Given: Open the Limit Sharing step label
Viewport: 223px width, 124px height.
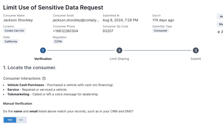Looking at the screenshot, I should 119,59.
